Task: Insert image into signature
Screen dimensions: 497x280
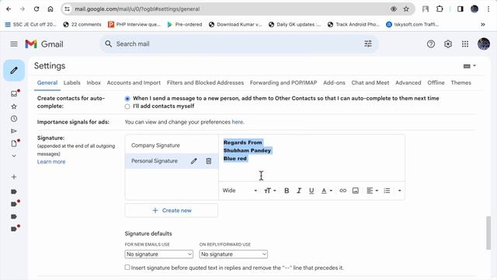Action: click(356, 191)
